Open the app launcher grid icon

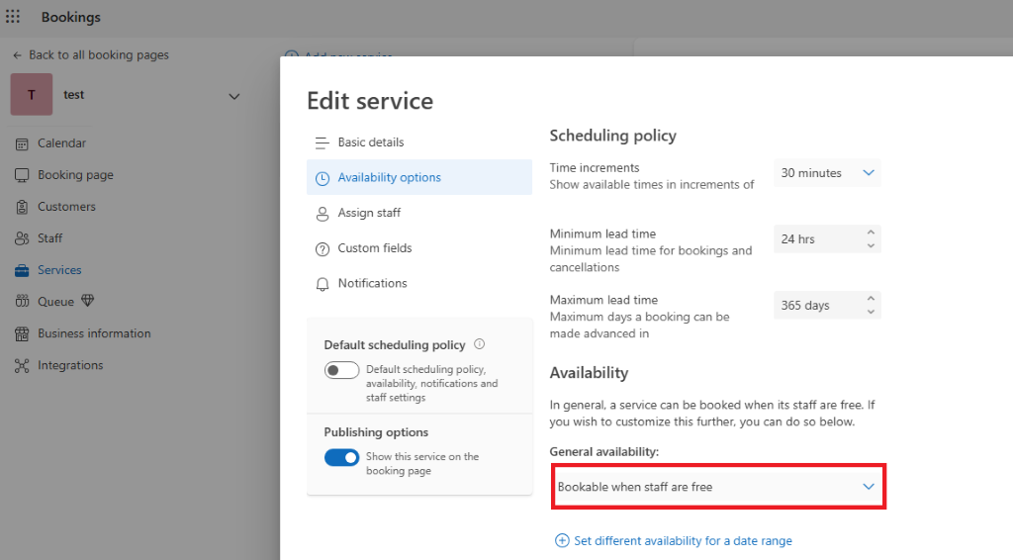tap(13, 17)
